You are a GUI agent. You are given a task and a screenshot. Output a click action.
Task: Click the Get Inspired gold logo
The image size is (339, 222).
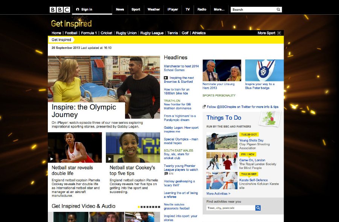click(71, 23)
